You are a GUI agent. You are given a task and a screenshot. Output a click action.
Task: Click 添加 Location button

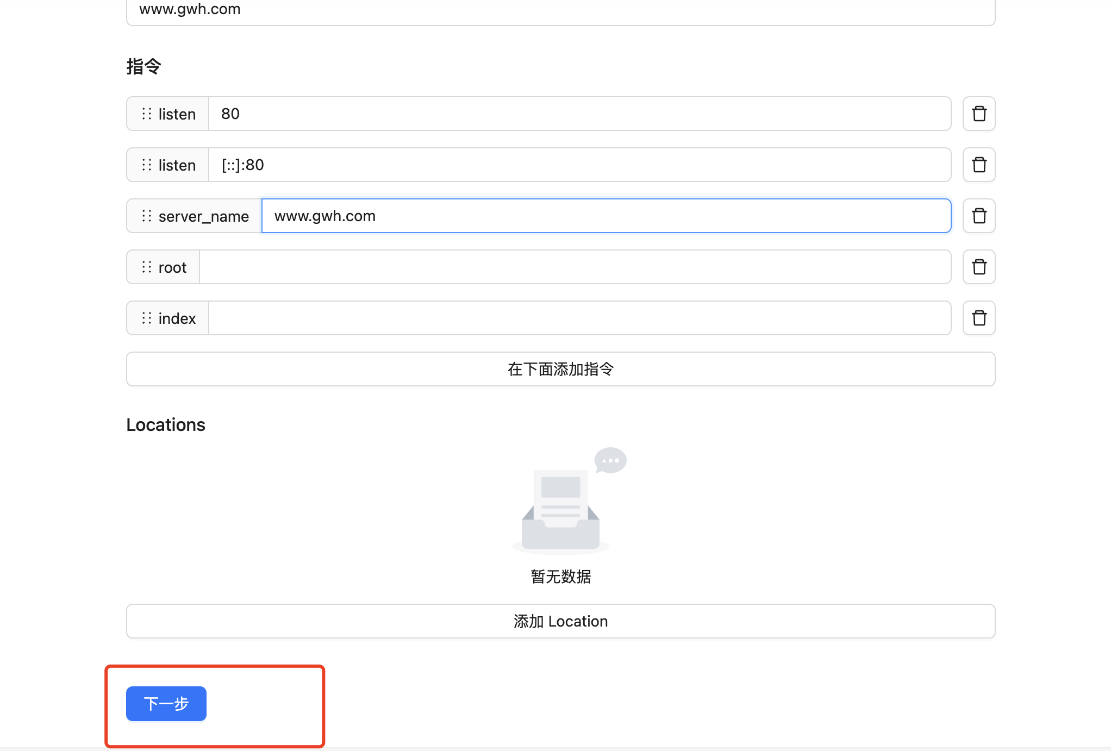(x=560, y=621)
